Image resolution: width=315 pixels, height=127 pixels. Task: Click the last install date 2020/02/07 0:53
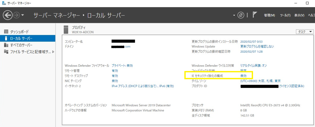[251, 41]
